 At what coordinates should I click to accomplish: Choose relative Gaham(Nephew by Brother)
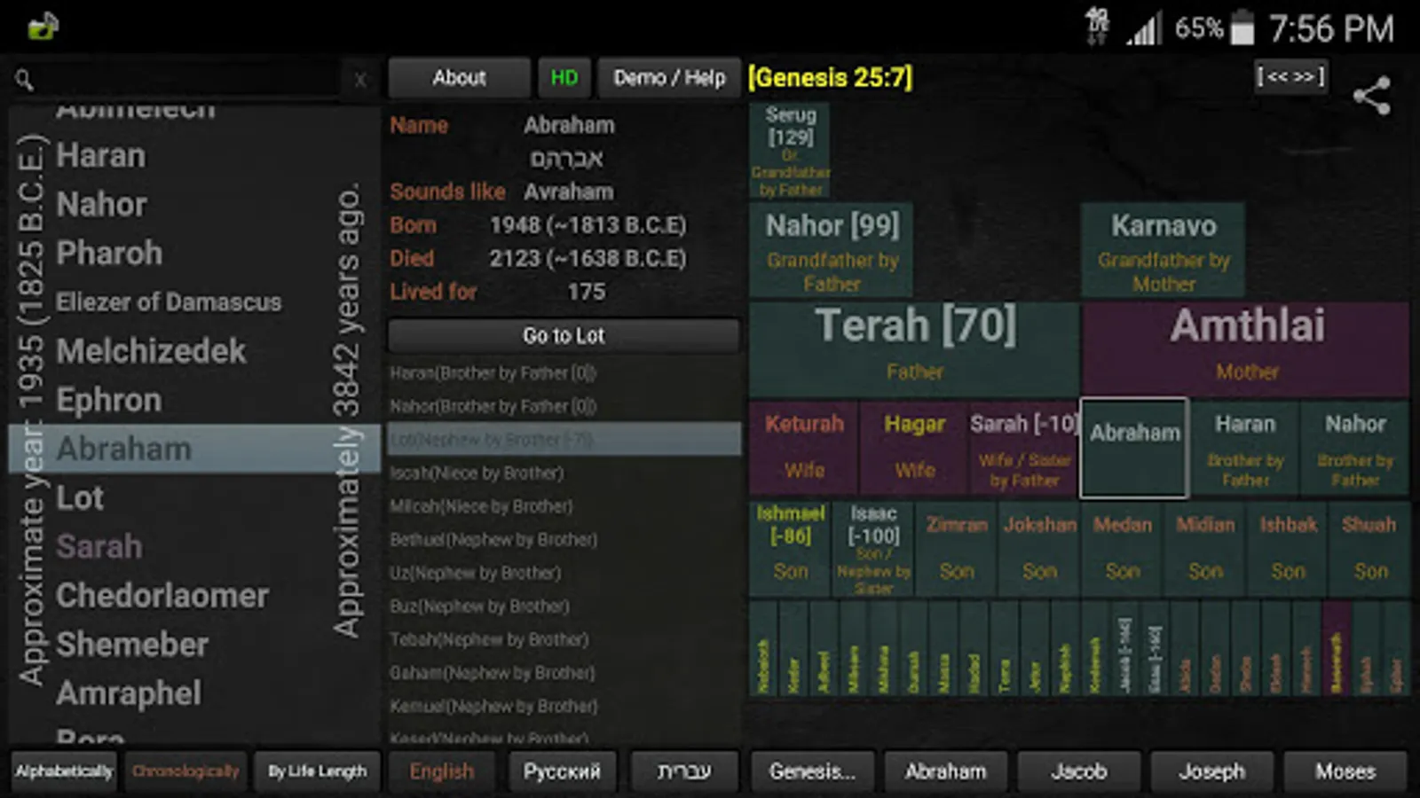564,673
